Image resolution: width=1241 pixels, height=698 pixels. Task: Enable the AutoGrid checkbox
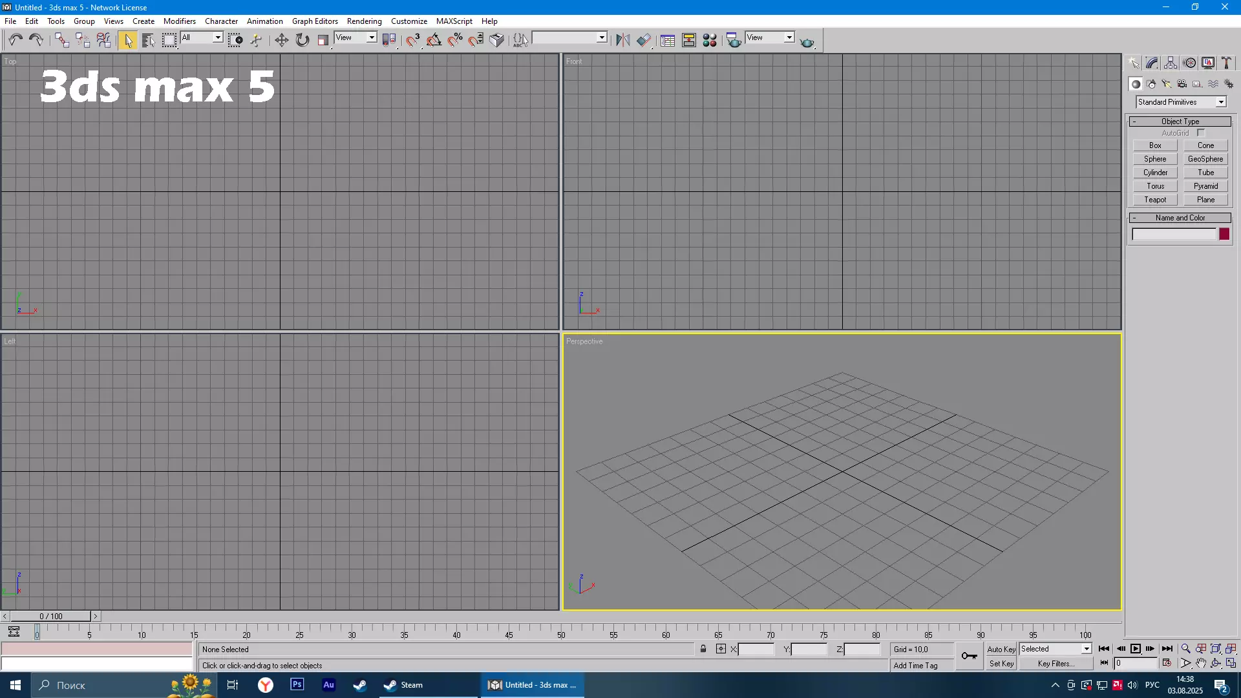(1201, 133)
